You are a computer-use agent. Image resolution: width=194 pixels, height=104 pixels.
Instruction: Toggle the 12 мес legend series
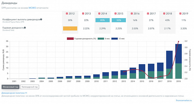[x=118, y=38]
